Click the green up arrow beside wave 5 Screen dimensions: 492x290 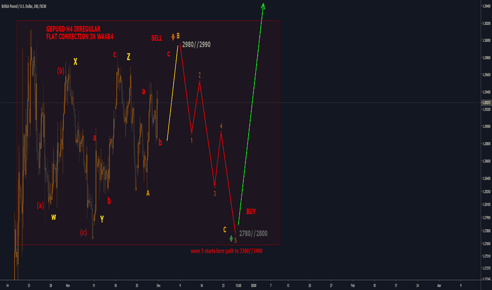(x=231, y=238)
